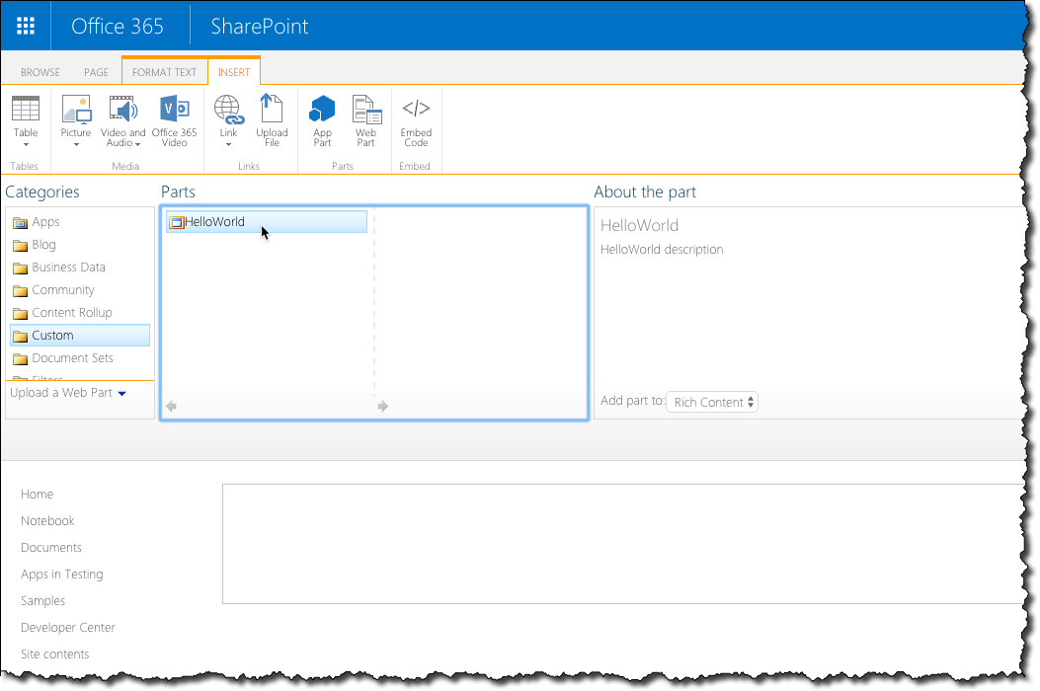Open the Office 365 app launcher grid

tap(26, 26)
